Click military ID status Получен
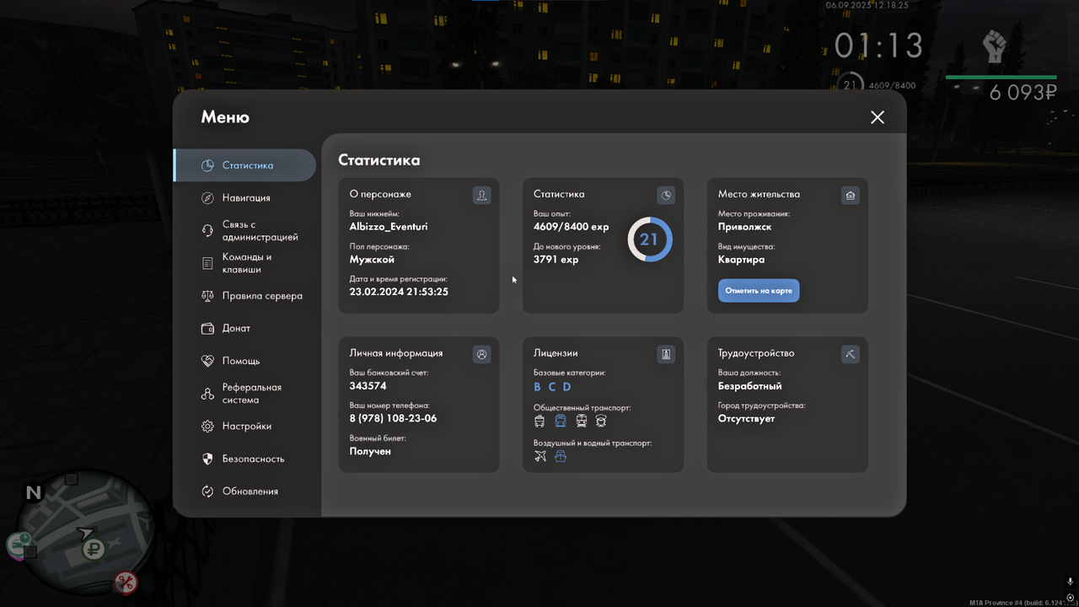Image resolution: width=1079 pixels, height=607 pixels. [x=370, y=451]
